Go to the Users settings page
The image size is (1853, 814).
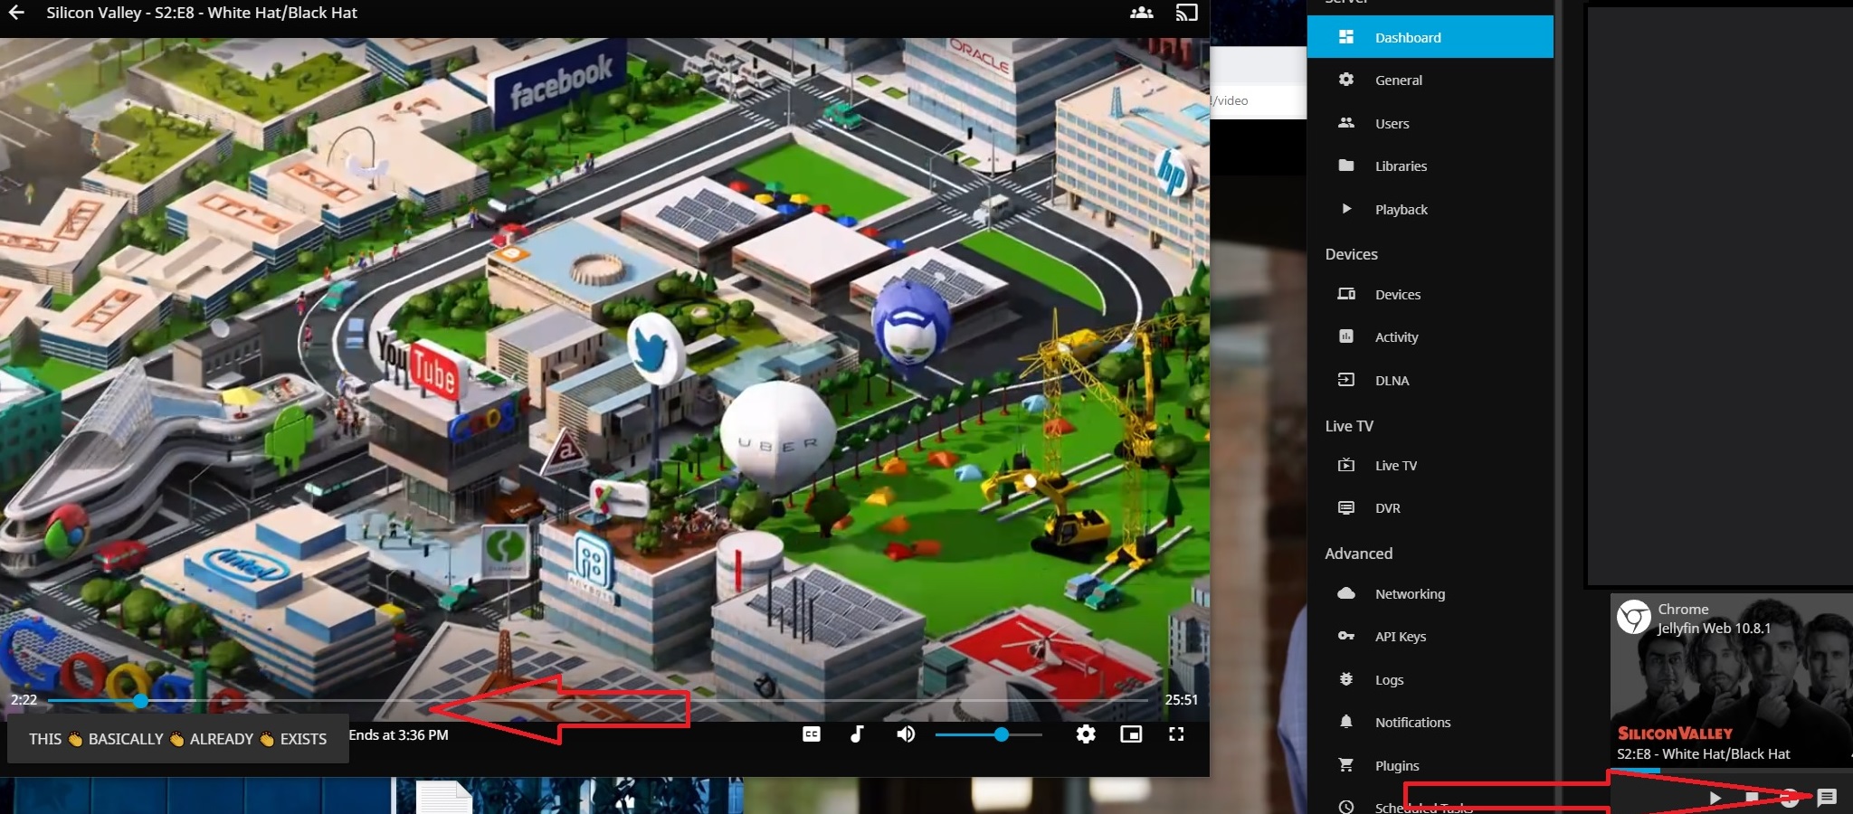tap(1392, 124)
